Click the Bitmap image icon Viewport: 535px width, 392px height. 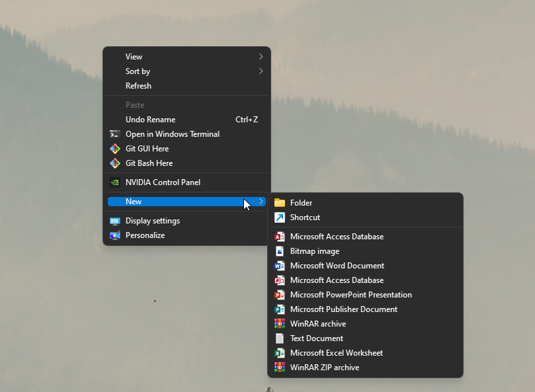280,251
